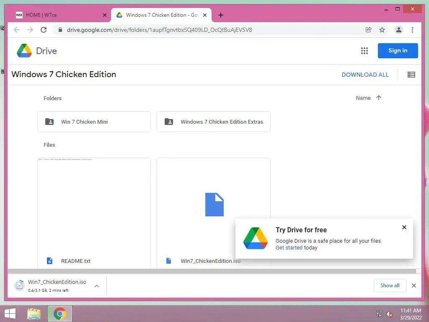This screenshot has width=429, height=322.
Task: Share this page via address bar icon
Action: click(369, 30)
